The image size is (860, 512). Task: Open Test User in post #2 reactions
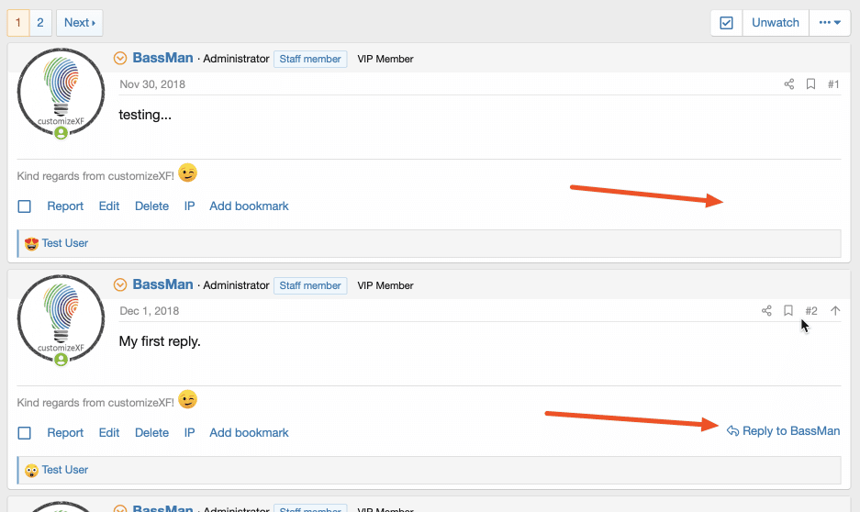65,470
